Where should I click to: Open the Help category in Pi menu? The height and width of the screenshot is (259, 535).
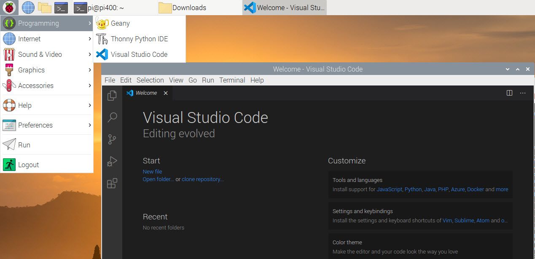tap(47, 105)
